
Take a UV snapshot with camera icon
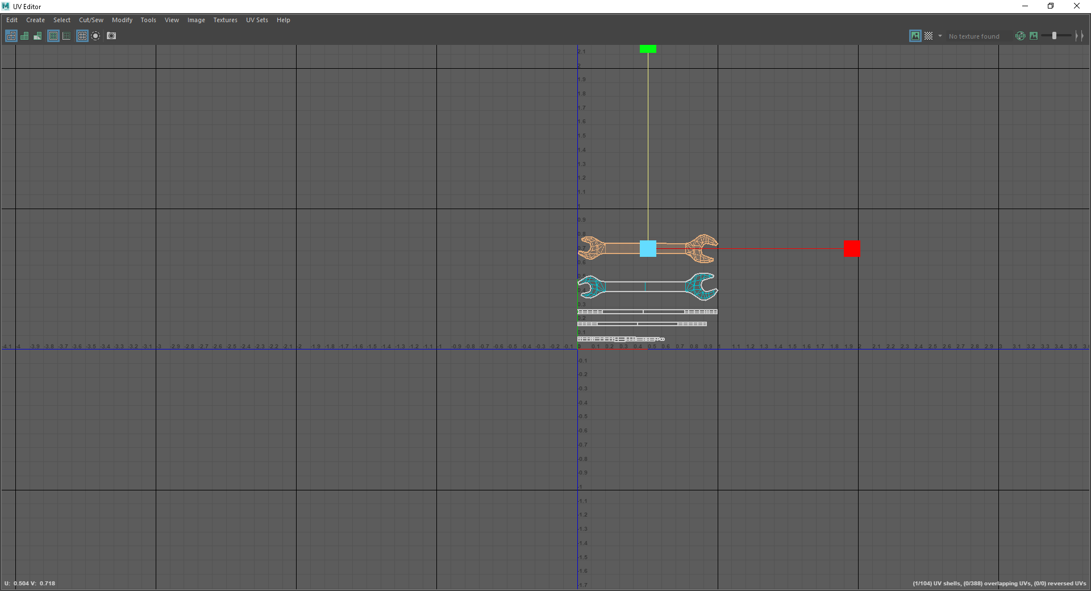pyautogui.click(x=111, y=36)
